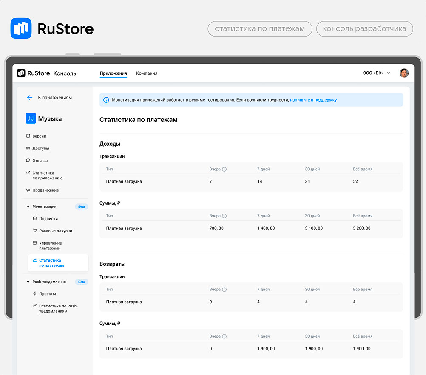Open the user profile avatar

404,73
